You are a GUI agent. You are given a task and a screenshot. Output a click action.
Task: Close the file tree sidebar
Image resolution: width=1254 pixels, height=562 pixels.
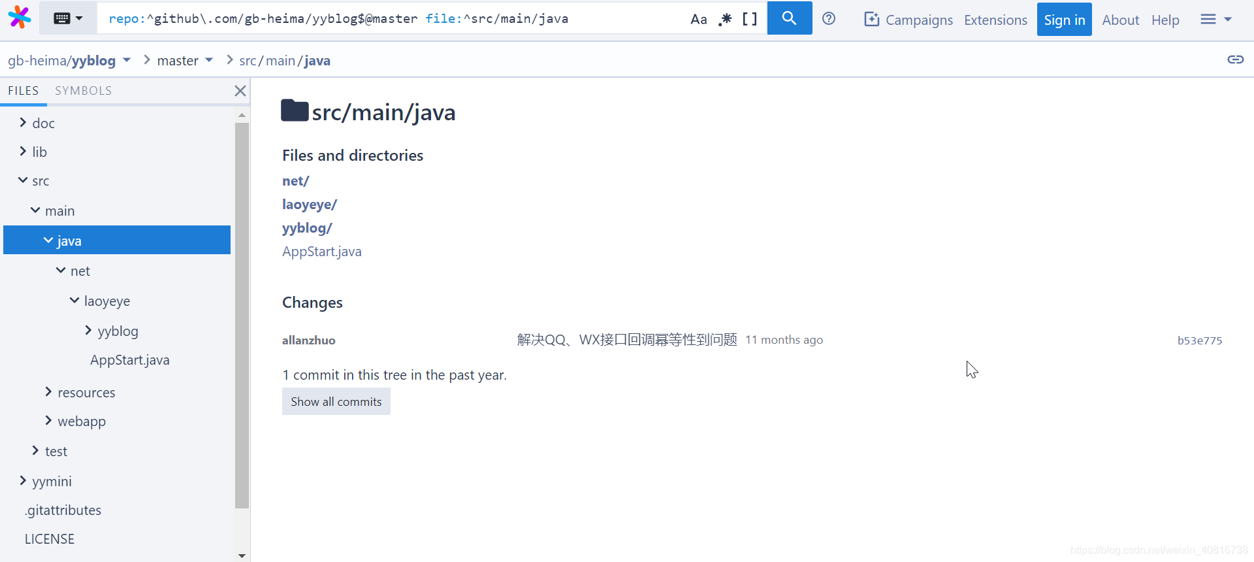[240, 91]
